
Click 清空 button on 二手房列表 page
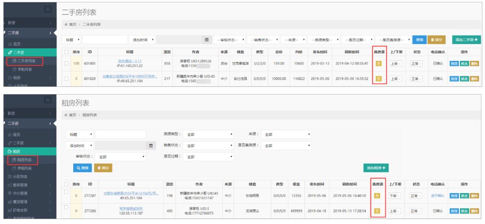click(x=436, y=40)
